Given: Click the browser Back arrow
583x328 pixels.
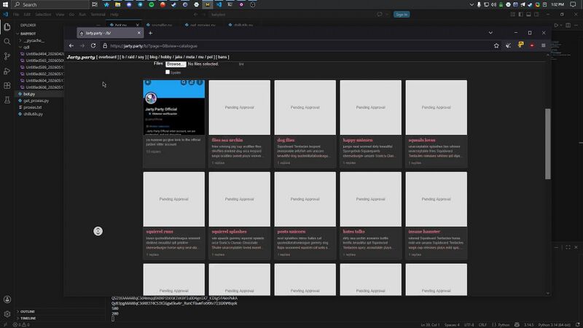Looking at the screenshot, I should [x=71, y=46].
